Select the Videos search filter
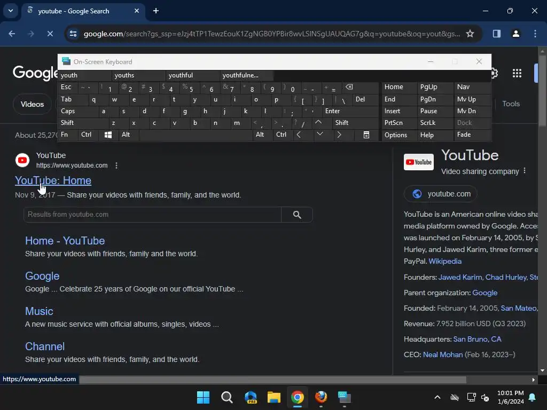 [x=32, y=104]
